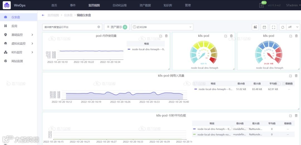Delete the k8s-pod-10秒平均负载 panel
The height and width of the screenshot is (145, 301).
pos(296,116)
